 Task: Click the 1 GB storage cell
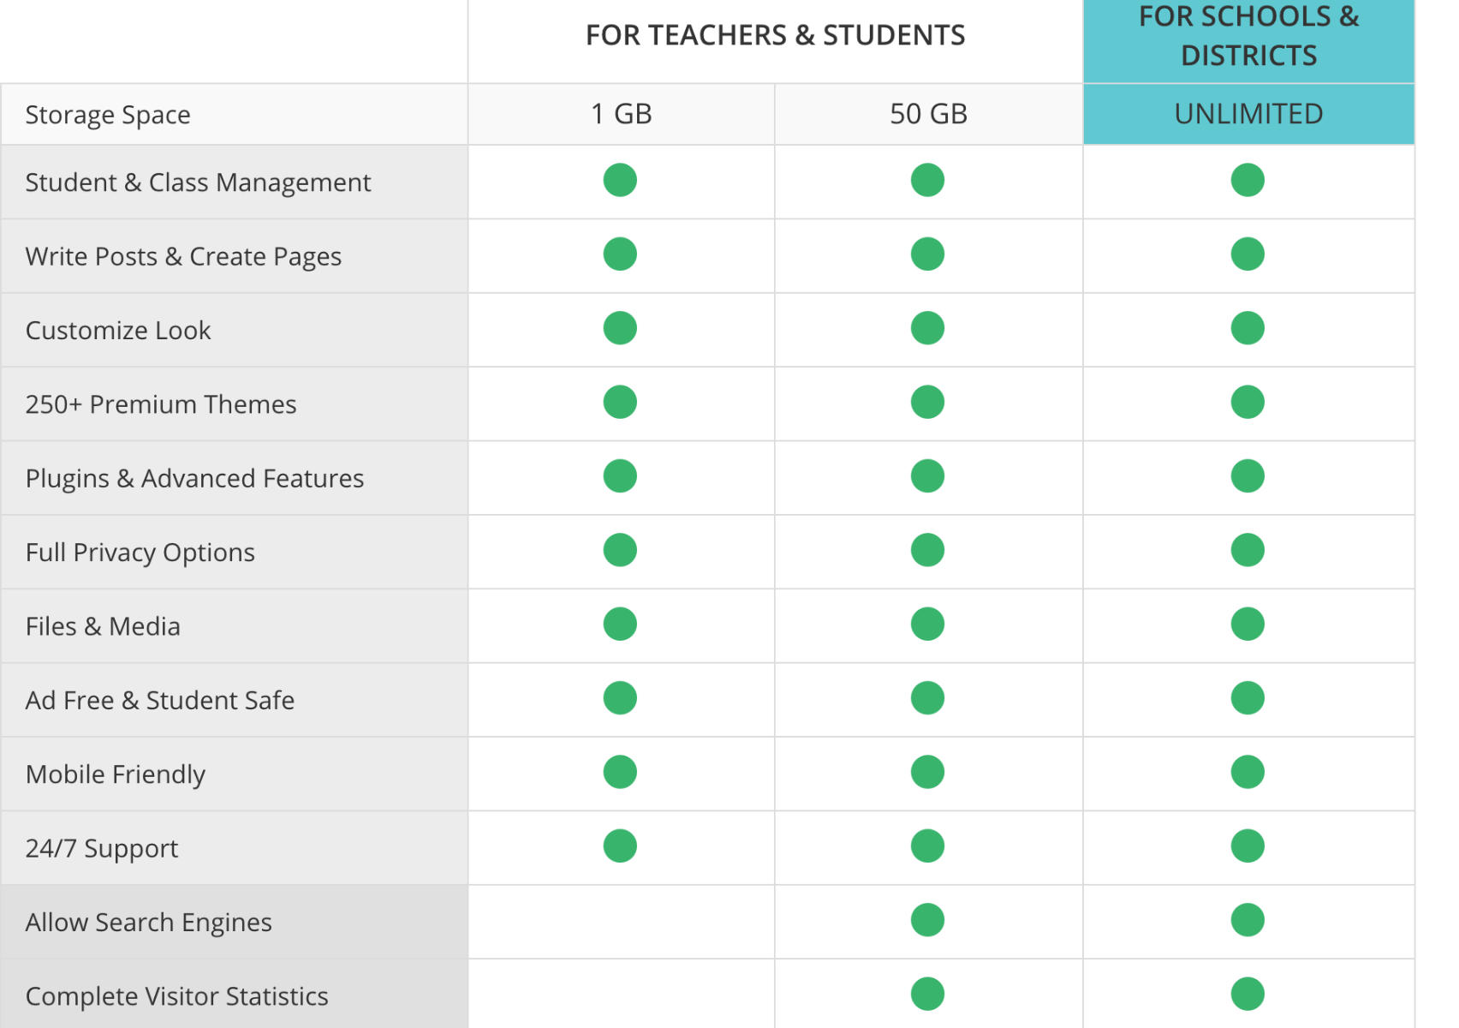point(622,114)
